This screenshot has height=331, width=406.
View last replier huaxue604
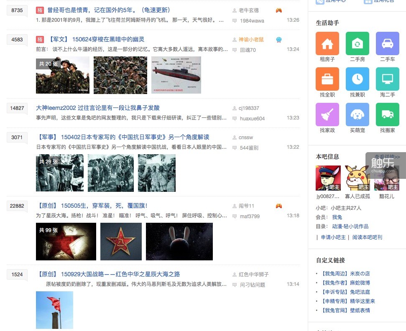(x=252, y=119)
